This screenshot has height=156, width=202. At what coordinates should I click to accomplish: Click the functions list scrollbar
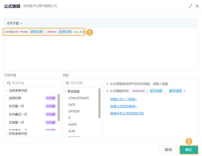[x=99, y=103]
